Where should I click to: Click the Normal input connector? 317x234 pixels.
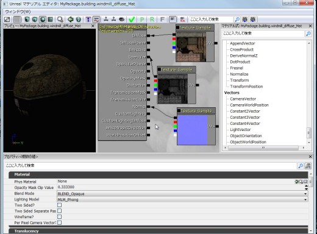[148, 107]
